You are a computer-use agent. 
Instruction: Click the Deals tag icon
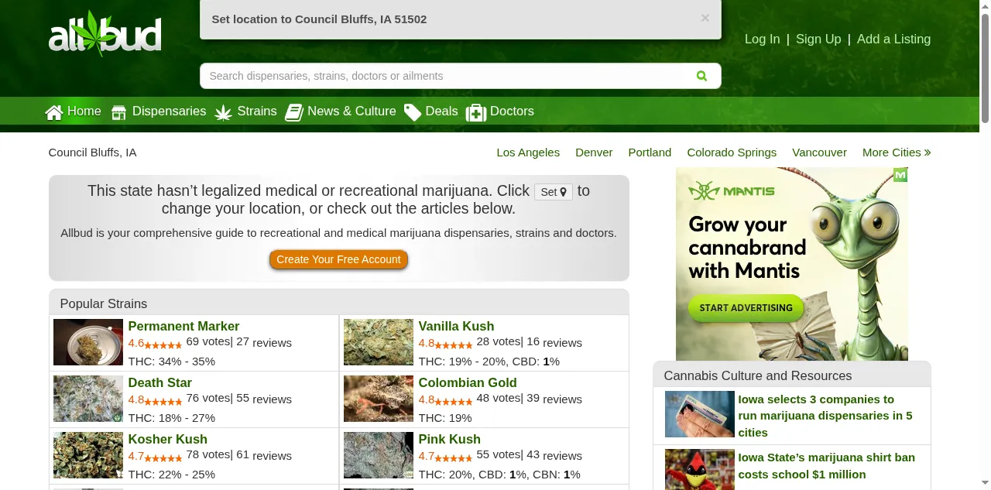(413, 112)
